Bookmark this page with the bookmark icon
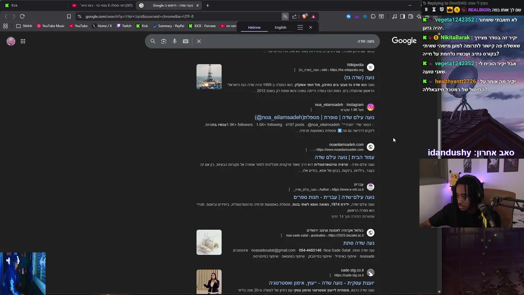 coord(69,16)
